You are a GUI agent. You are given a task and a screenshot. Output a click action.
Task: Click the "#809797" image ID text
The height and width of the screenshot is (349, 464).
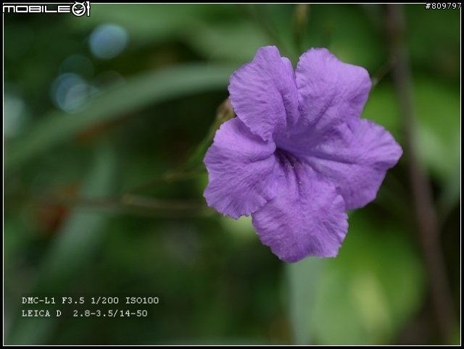click(443, 6)
